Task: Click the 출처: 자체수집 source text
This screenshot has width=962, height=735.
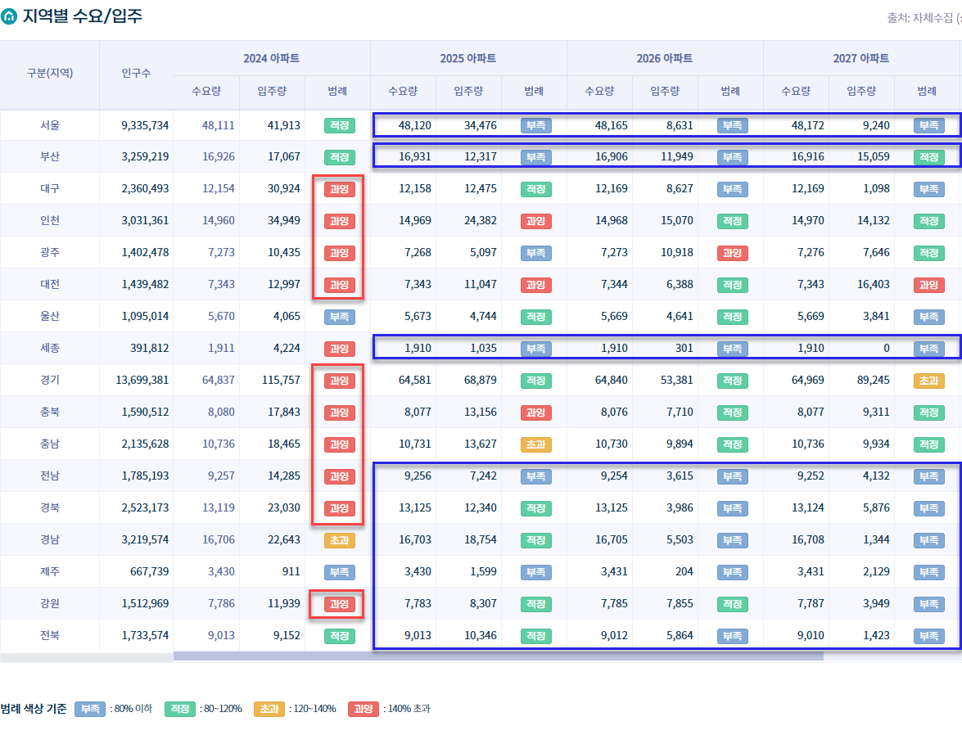Action: click(924, 18)
